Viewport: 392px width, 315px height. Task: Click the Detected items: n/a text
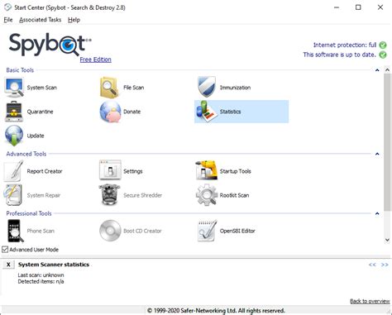(x=41, y=282)
